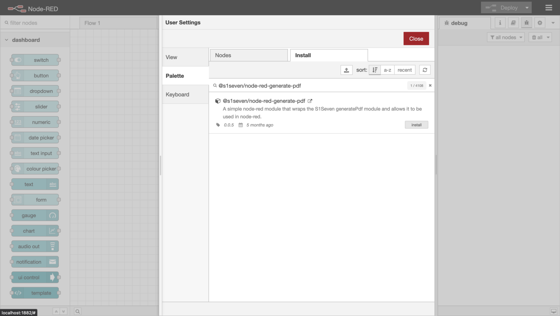The height and width of the screenshot is (316, 560).
Task: Open the Deploy options dropdown arrow
Action: 527,8
